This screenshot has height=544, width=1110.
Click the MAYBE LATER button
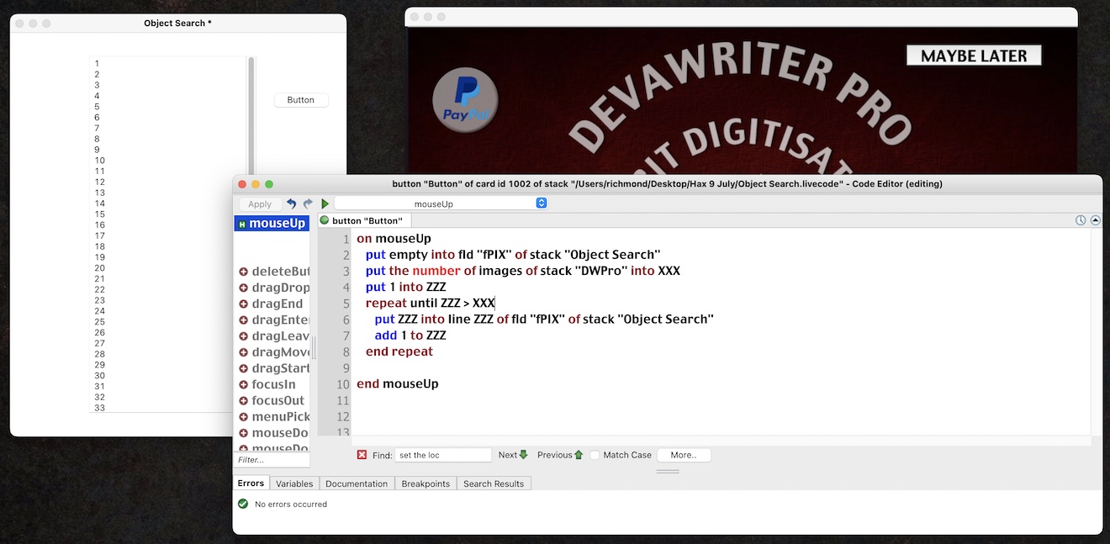974,56
